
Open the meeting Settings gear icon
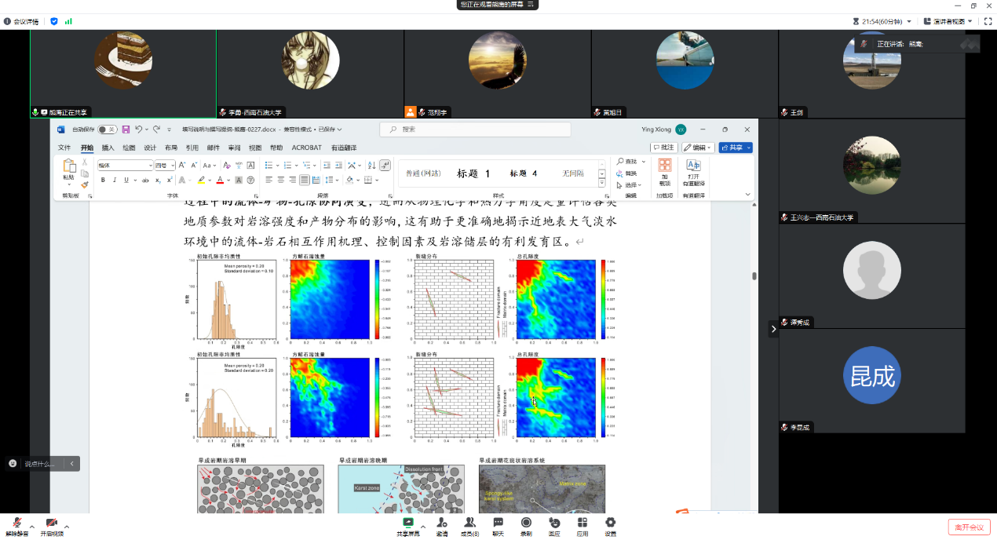coord(610,523)
